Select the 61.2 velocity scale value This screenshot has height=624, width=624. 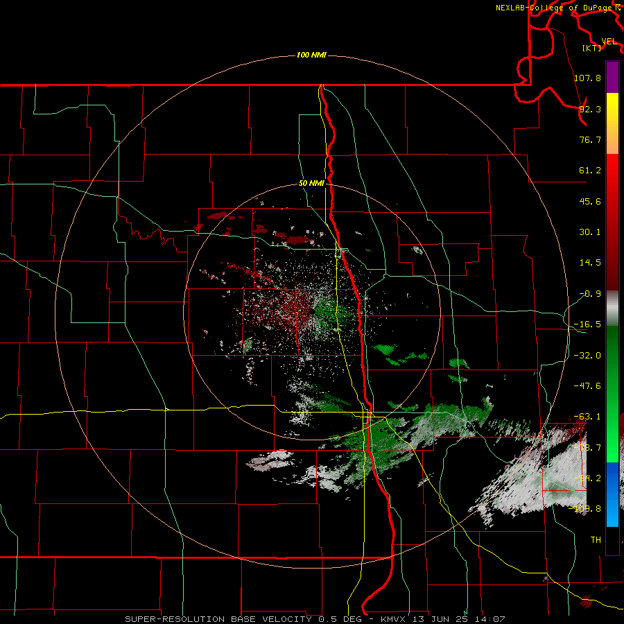click(x=590, y=171)
